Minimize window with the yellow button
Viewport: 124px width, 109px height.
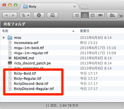(x=10, y=5)
